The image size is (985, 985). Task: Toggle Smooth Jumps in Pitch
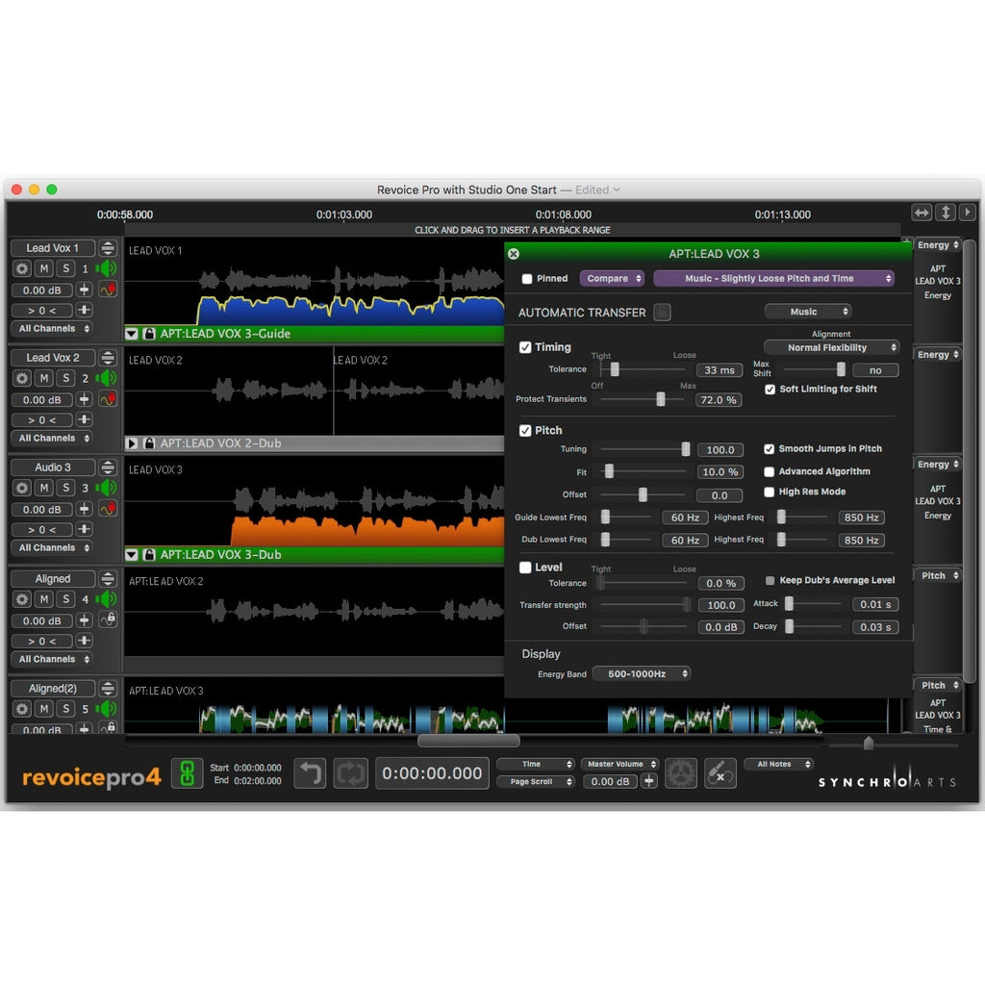click(x=769, y=449)
